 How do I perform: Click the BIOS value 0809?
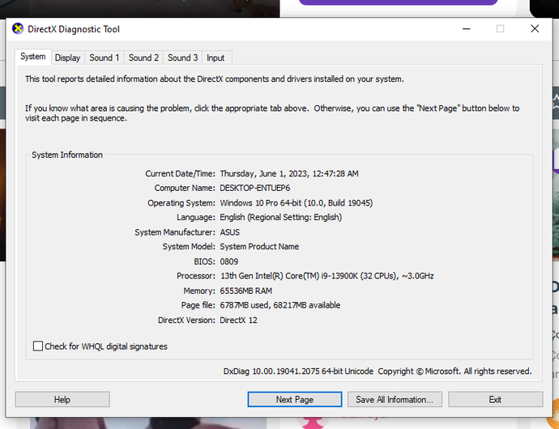click(229, 262)
